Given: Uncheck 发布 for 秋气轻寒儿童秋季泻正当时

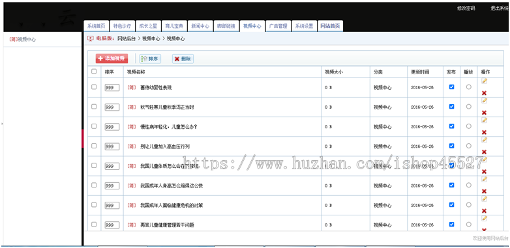Looking at the screenshot, I should click(x=451, y=107).
